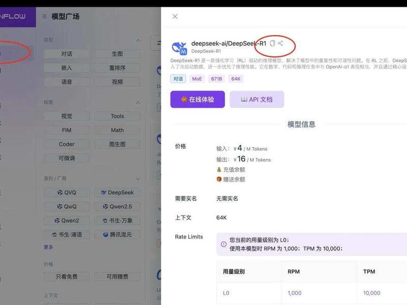This screenshot has width=407, height=305.
Task: Enable the 可用赠费 price filter
Action: tap(118, 277)
